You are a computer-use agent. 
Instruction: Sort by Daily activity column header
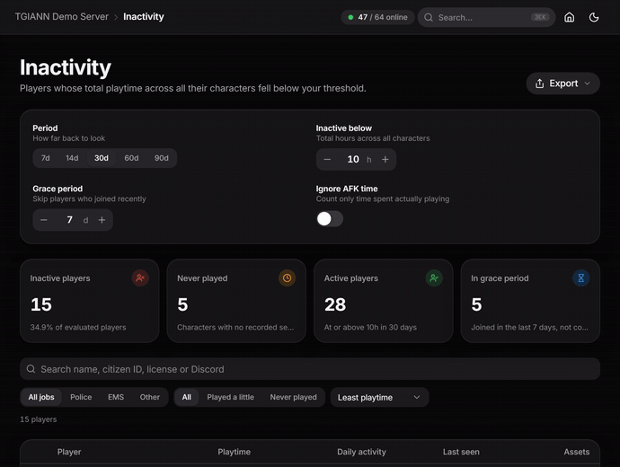coord(361,452)
